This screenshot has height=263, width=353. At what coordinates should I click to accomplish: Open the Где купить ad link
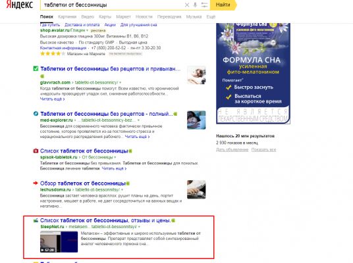pyautogui.click(x=50, y=25)
